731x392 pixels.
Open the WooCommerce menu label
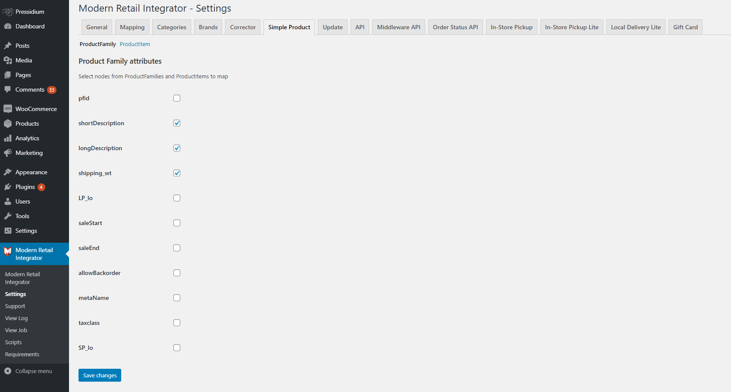pos(36,109)
